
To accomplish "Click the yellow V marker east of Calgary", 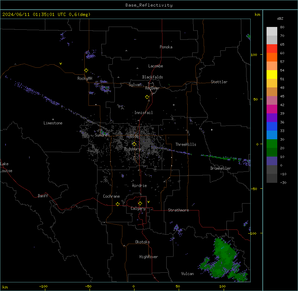I will 148,202.
